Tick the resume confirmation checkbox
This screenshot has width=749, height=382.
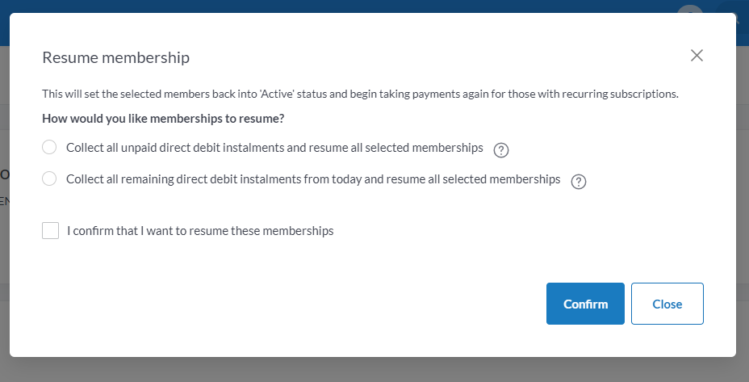(51, 231)
